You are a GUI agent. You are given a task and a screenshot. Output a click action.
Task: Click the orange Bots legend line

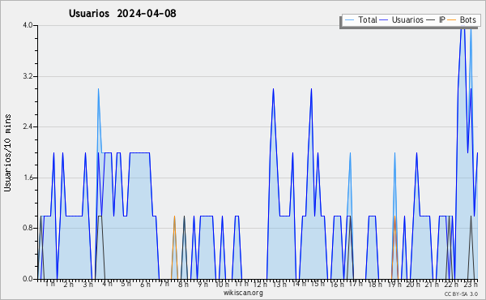[x=452, y=20]
